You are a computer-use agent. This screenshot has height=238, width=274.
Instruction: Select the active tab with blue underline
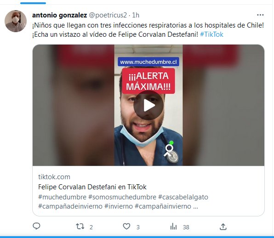pos(33,3)
